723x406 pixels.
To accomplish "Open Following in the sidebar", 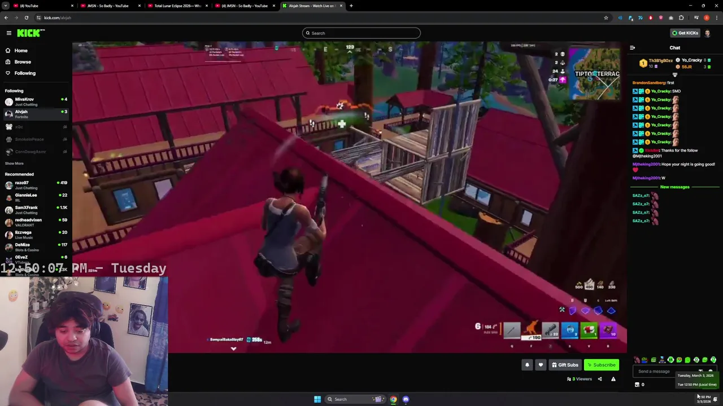I will 25,73.
